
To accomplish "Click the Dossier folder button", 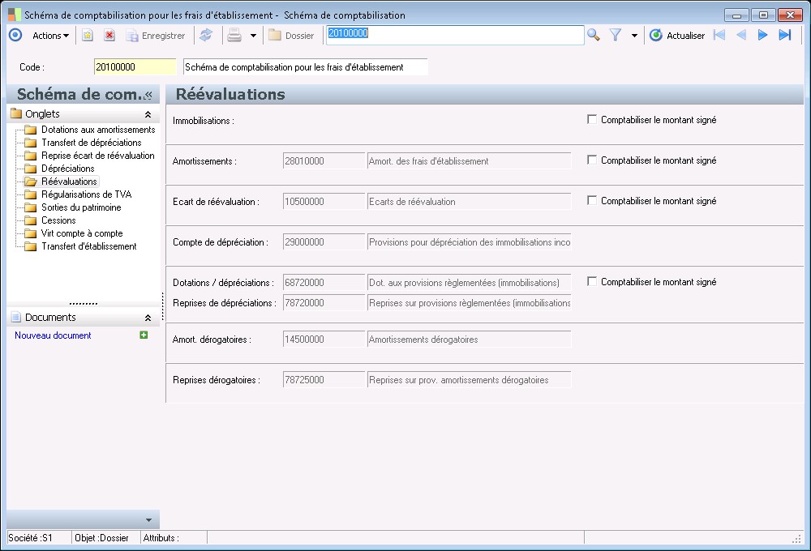I will click(x=291, y=36).
